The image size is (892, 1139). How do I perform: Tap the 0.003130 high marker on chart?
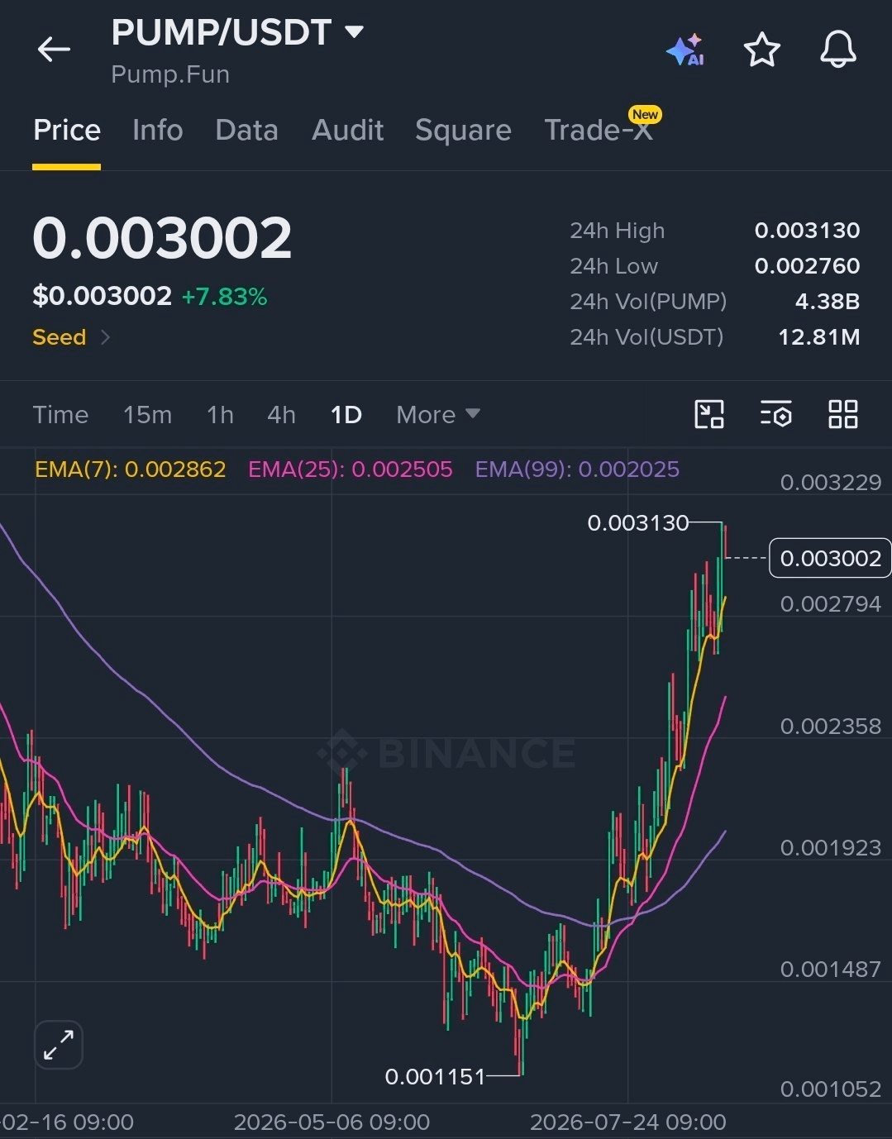pos(637,523)
